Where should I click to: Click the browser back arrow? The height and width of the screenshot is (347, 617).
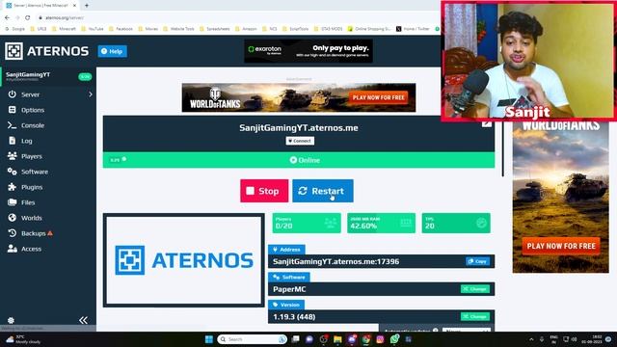(7, 17)
